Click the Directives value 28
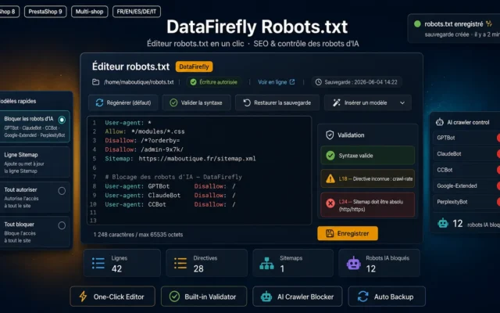 [198, 268]
